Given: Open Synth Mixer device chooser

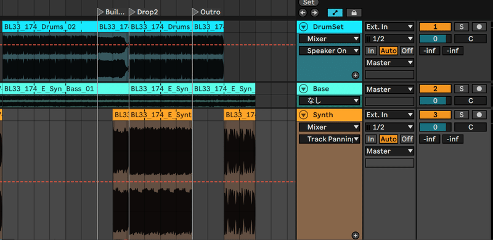Looking at the screenshot, I should 329,127.
